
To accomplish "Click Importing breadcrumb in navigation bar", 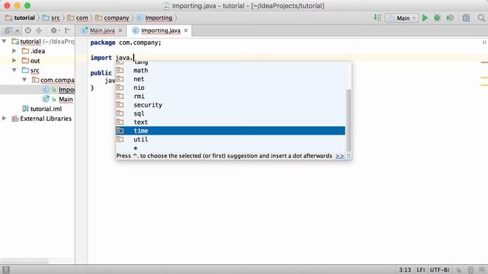I will click(x=155, y=18).
